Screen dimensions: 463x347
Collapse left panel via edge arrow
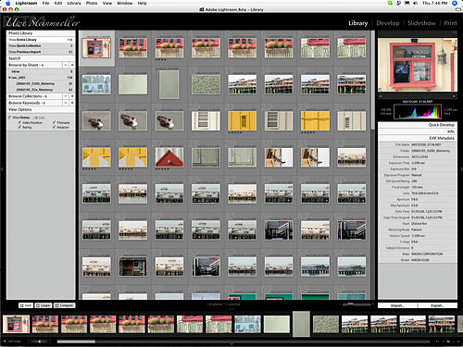[x=2, y=169]
